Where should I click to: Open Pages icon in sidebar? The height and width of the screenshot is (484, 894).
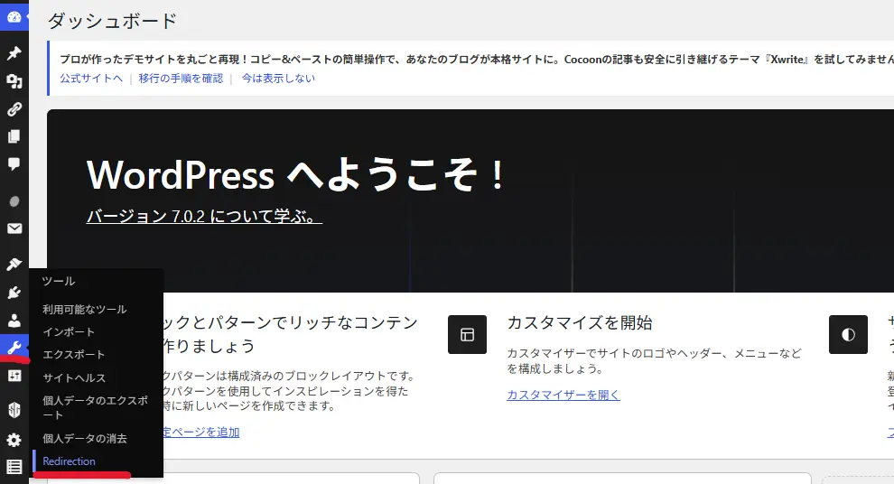click(x=14, y=136)
